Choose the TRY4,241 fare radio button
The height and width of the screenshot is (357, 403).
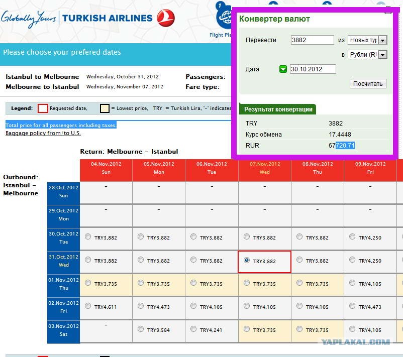tap(193, 329)
